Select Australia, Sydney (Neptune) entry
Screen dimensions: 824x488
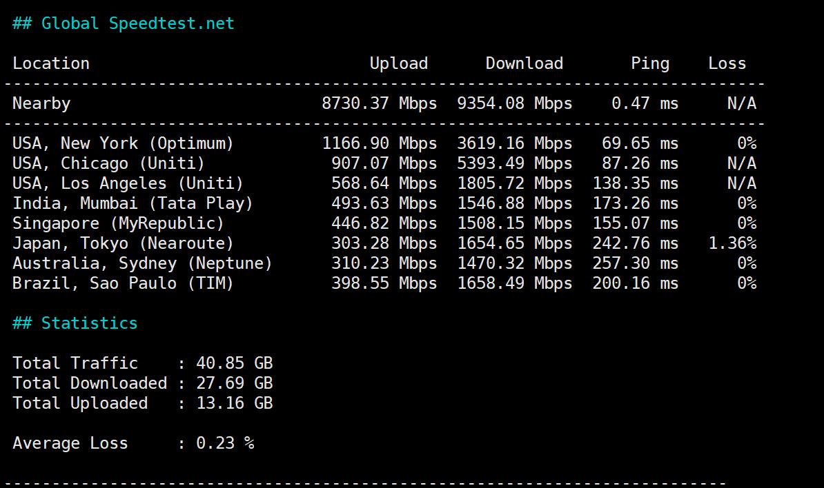142,263
